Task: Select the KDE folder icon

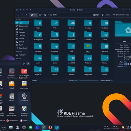Action: (71, 46)
